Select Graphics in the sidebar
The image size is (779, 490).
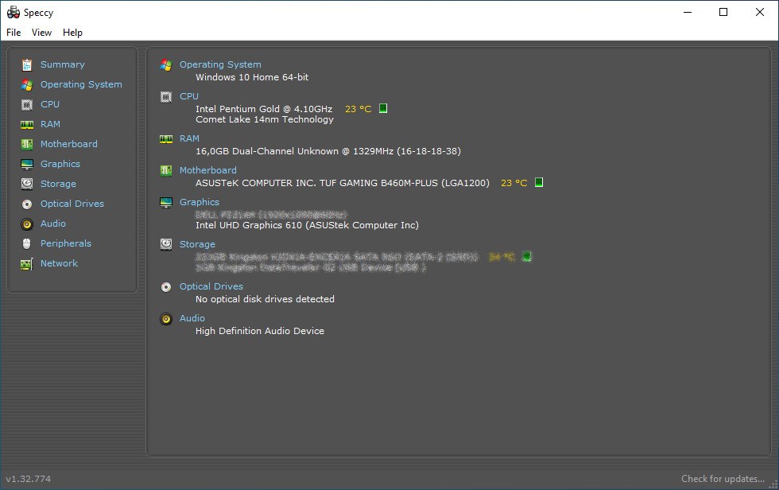pyautogui.click(x=60, y=164)
